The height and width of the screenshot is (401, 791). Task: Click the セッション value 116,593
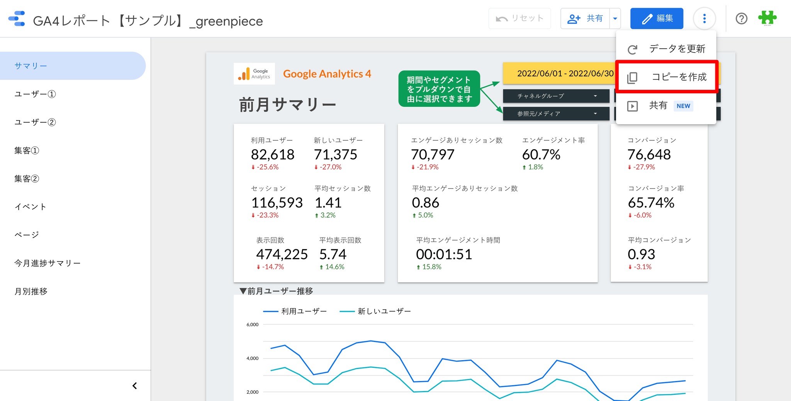point(277,203)
